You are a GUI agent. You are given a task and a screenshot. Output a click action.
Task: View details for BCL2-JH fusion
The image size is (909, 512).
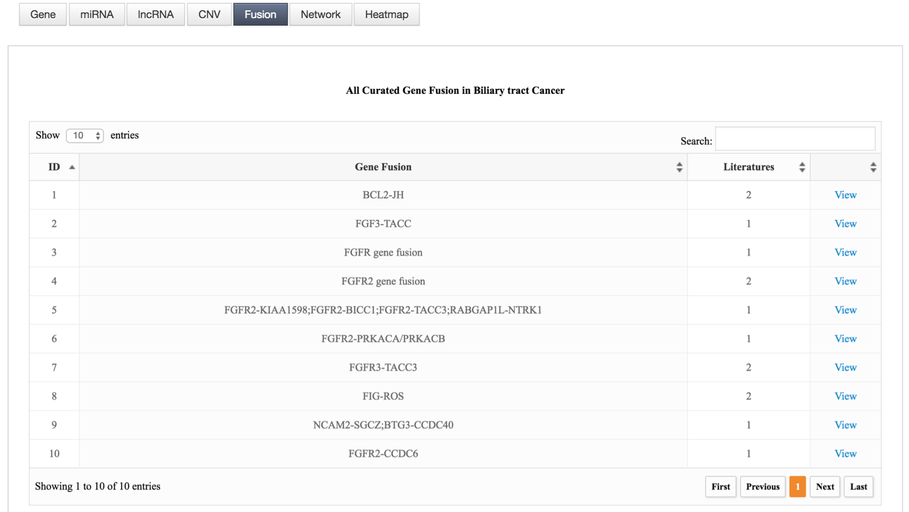point(845,195)
